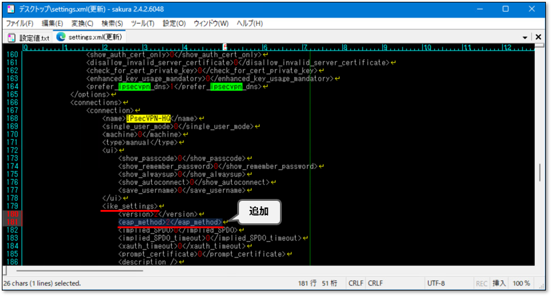
Task: Click the settings.xml tab Edge icon
Action: [x=61, y=37]
